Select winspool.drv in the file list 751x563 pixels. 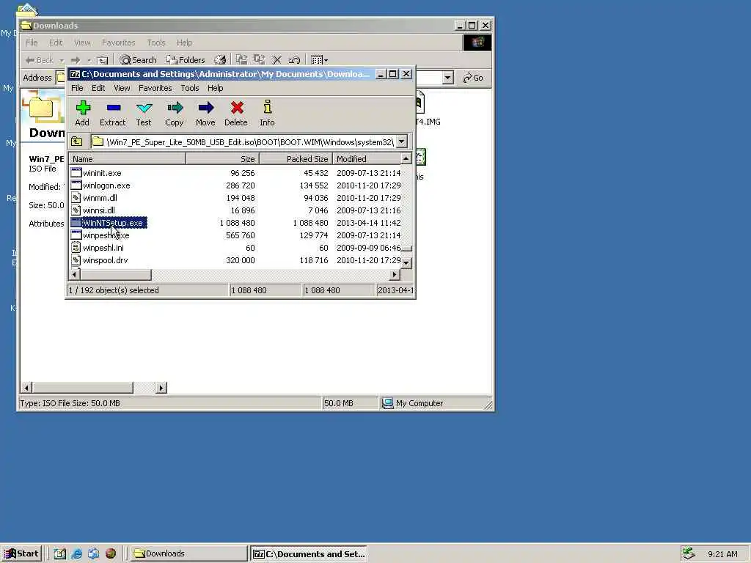coord(105,260)
